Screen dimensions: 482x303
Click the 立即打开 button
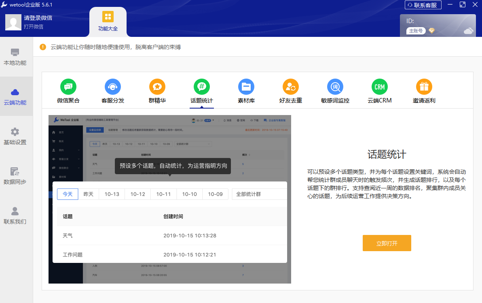click(x=387, y=243)
